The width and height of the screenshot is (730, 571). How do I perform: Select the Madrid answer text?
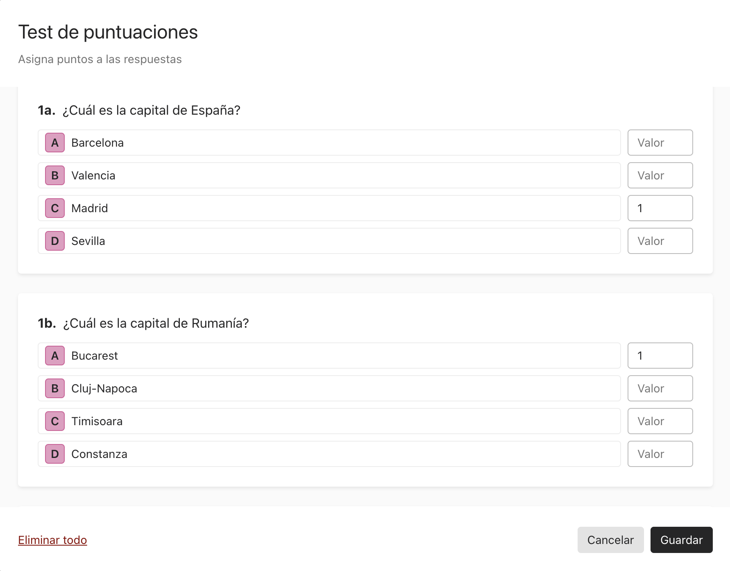(90, 208)
